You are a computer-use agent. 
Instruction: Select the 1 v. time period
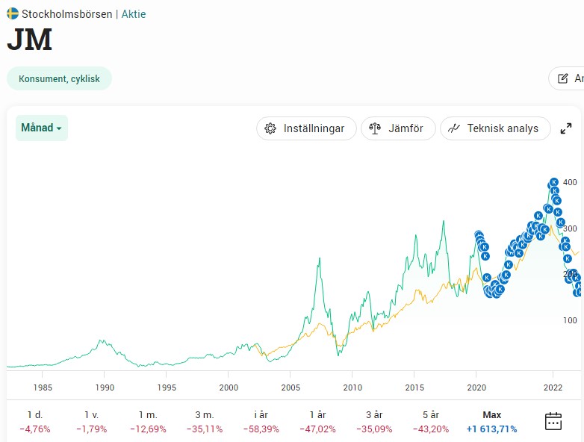[92, 422]
